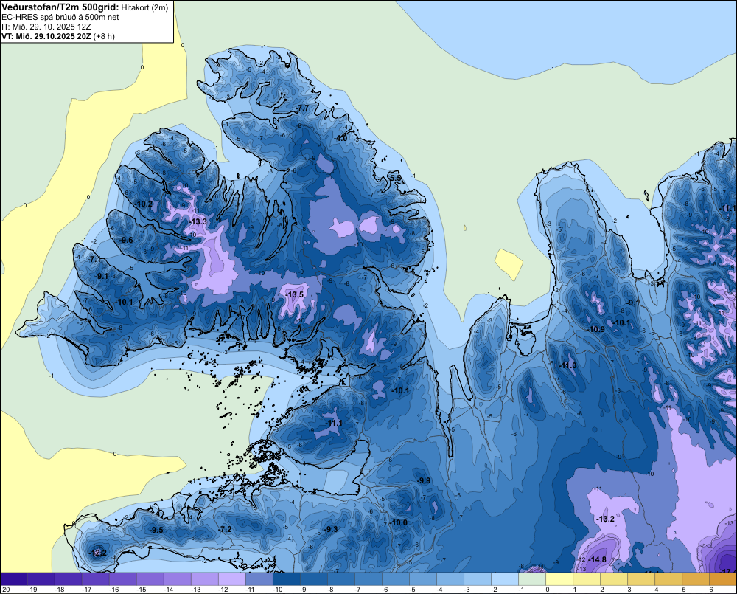The height and width of the screenshot is (594, 737).
Task: Select legend swatch between -6 and -5
Action: [395, 579]
